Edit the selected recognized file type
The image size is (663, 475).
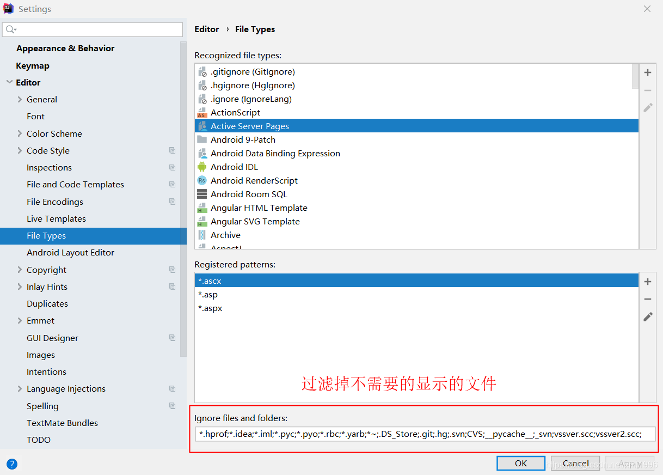648,107
